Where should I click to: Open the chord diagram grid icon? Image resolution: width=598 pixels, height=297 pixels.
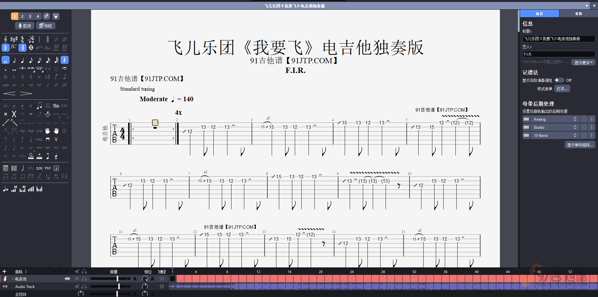pyautogui.click(x=6, y=168)
